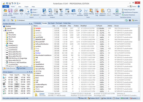Open the Help ribbon tab
The width and height of the screenshot is (143, 102).
tap(33, 7)
